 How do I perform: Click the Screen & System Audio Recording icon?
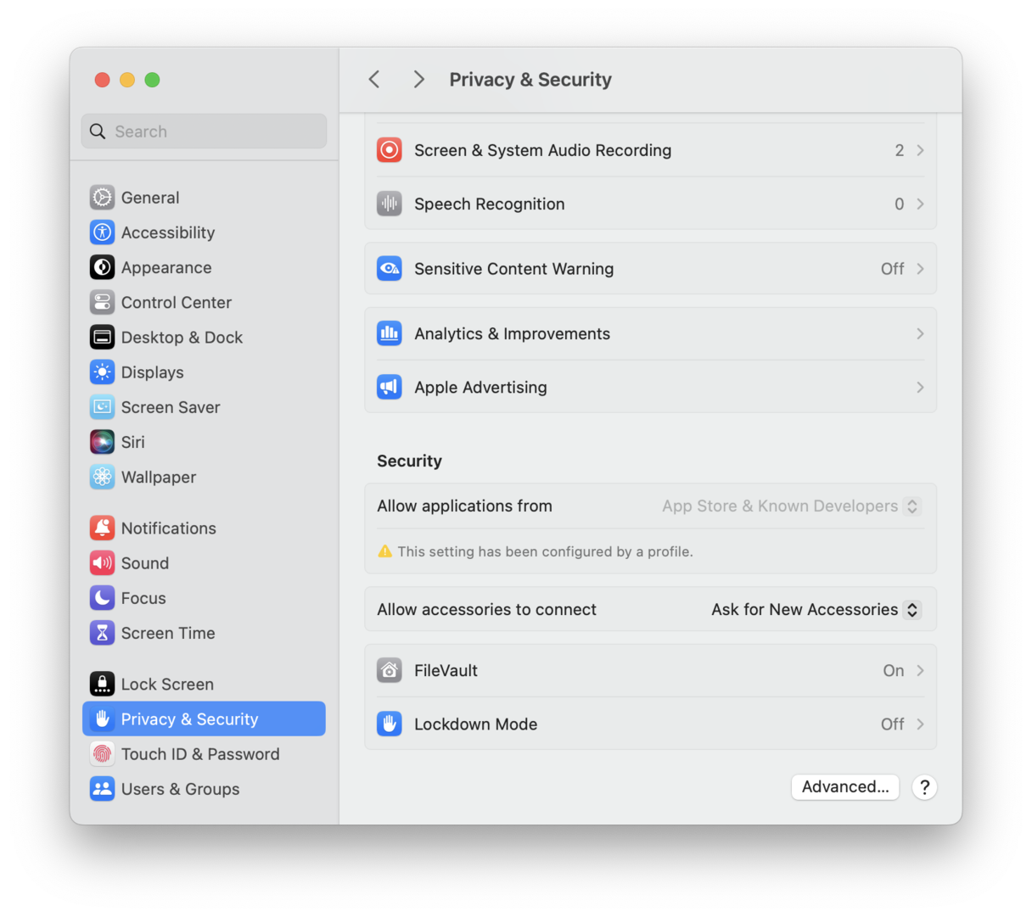point(390,150)
